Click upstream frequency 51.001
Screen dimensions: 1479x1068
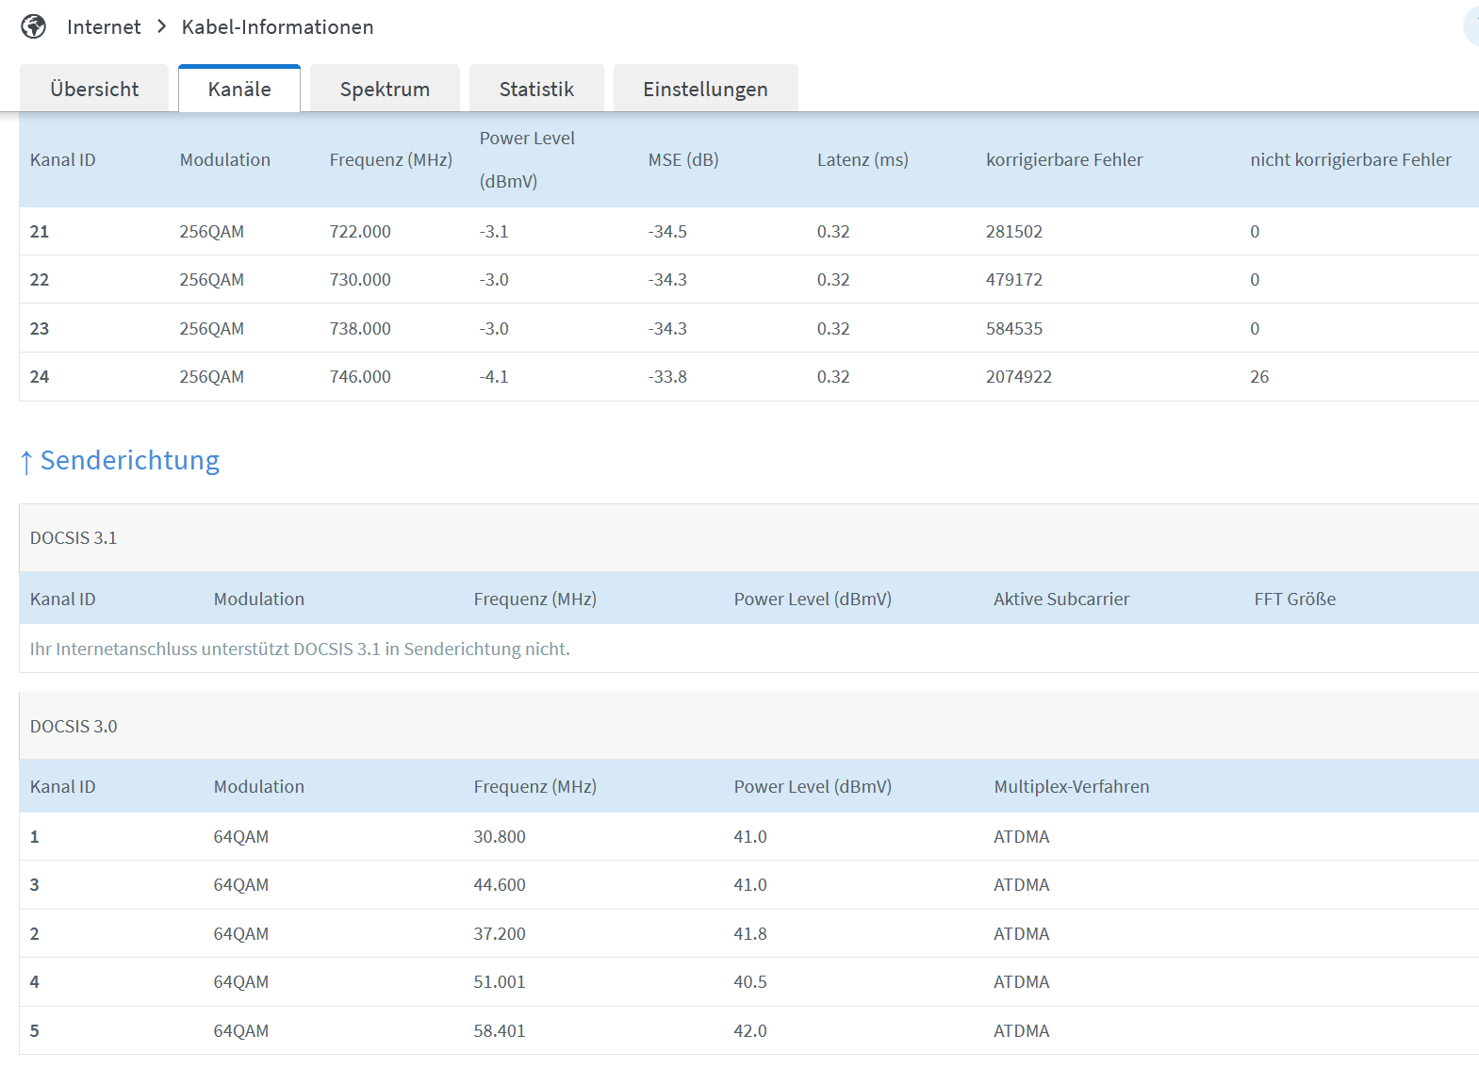pyautogui.click(x=500, y=982)
